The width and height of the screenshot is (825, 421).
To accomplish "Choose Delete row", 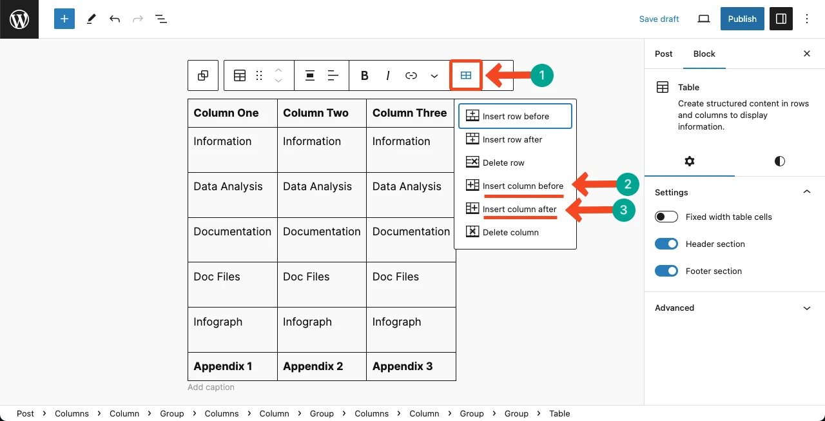I will tap(515, 162).
